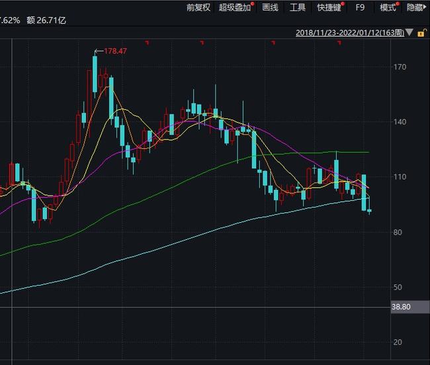This screenshot has width=430, height=365.
Task: Expand the date range dropdown triangle
Action: 409,32
